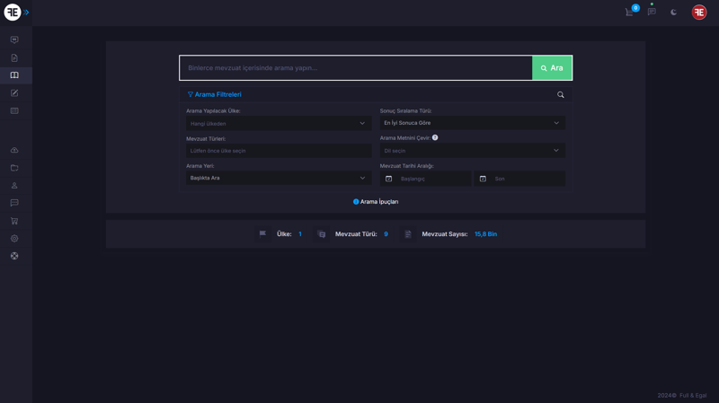Open the Arama Yeri dropdown

(x=278, y=178)
